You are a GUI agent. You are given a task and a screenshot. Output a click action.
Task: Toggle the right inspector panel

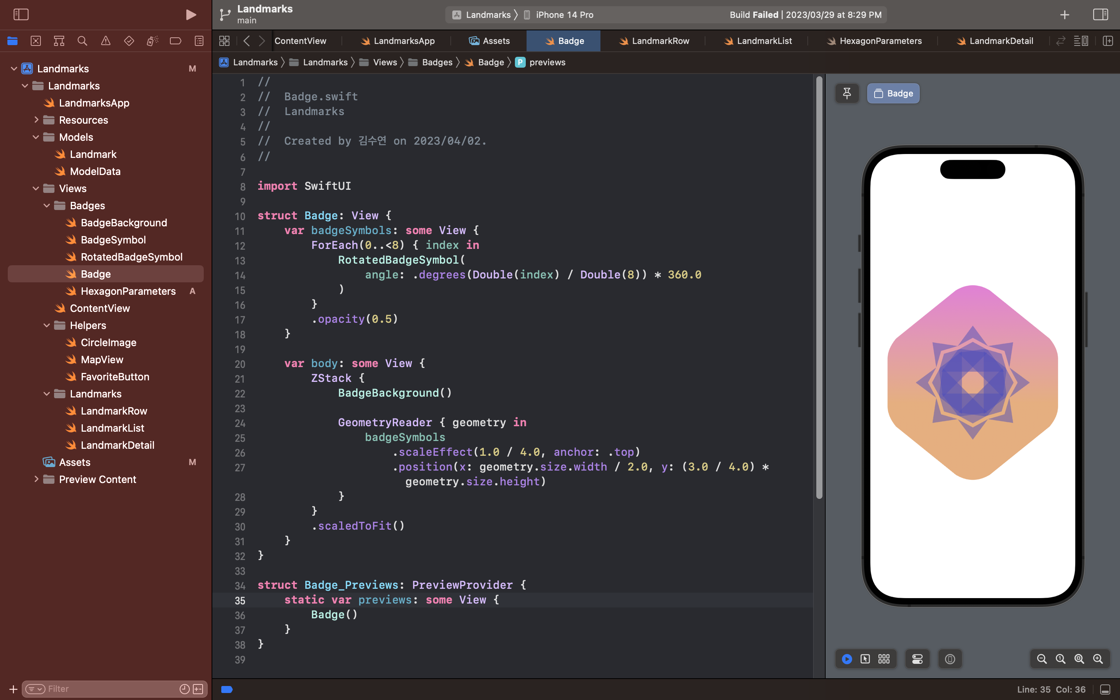click(x=1100, y=15)
